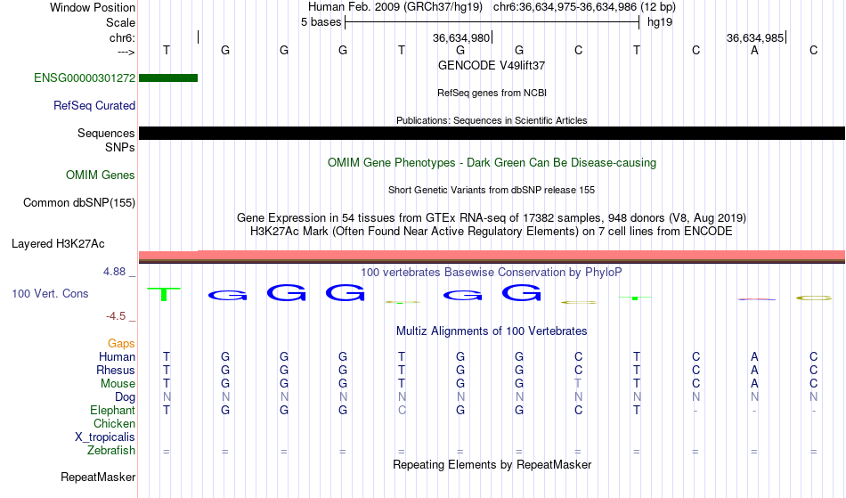This screenshot has width=846, height=498.
Task: Click the GTEx Gene Expression title line
Action: pyautogui.click(x=492, y=218)
